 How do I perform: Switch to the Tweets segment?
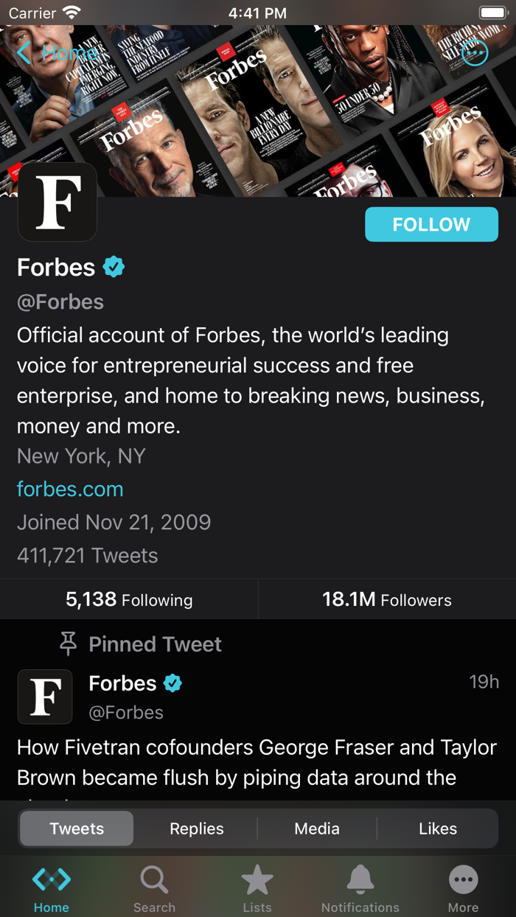point(77,829)
